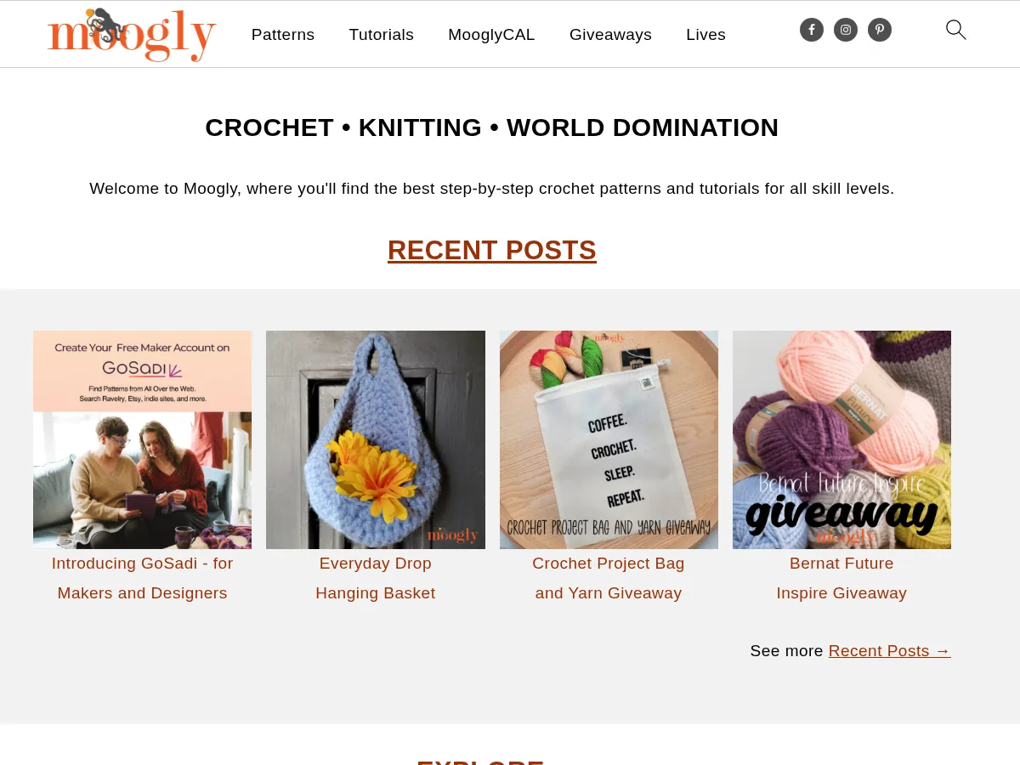Click the RECENT POSTS heading link

[x=492, y=251]
